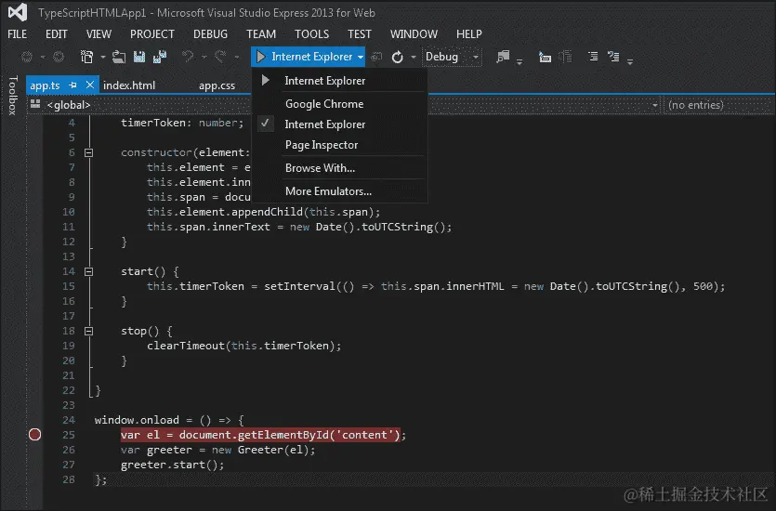Open the New Project dropdown arrow
This screenshot has width=776, height=511.
pyautogui.click(x=103, y=58)
